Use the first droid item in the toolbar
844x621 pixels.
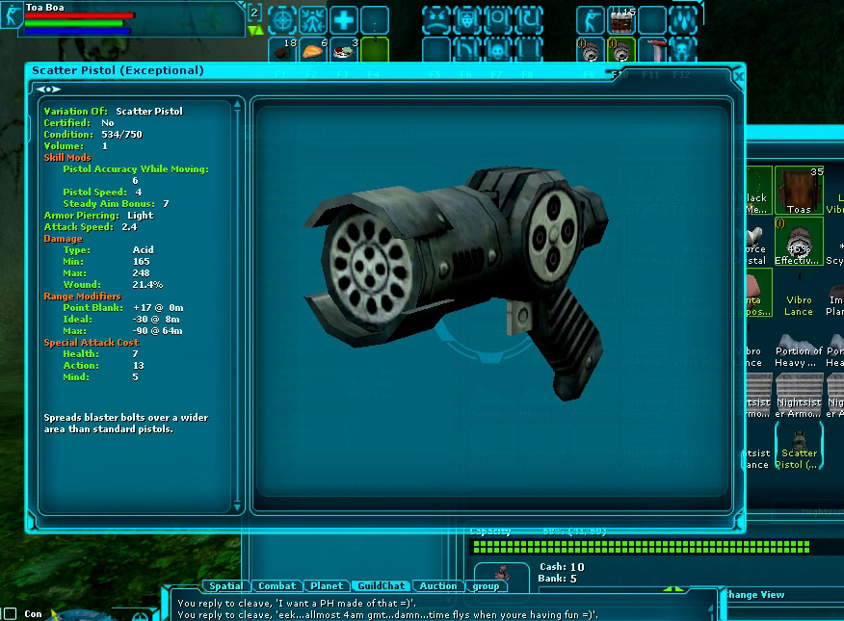pyautogui.click(x=591, y=49)
